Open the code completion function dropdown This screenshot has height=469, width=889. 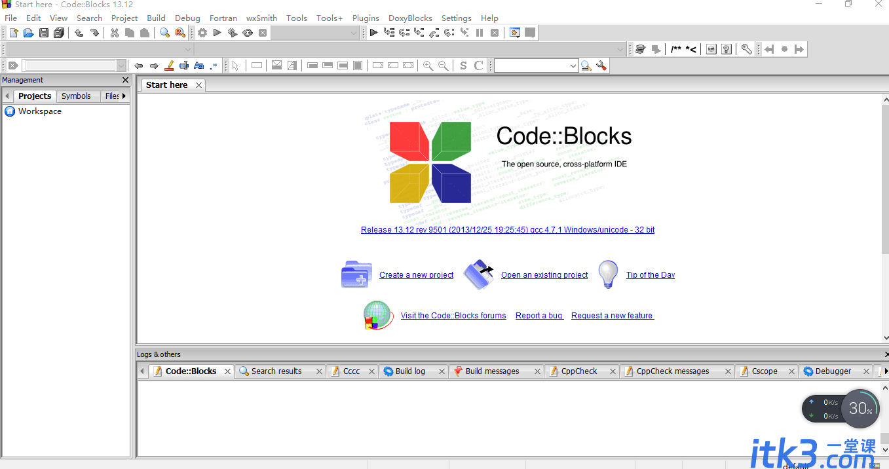click(410, 49)
